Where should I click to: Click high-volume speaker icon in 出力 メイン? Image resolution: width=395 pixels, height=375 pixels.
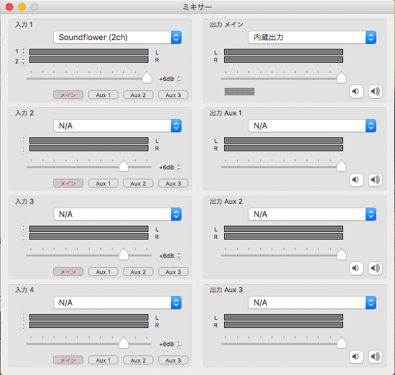pos(375,92)
